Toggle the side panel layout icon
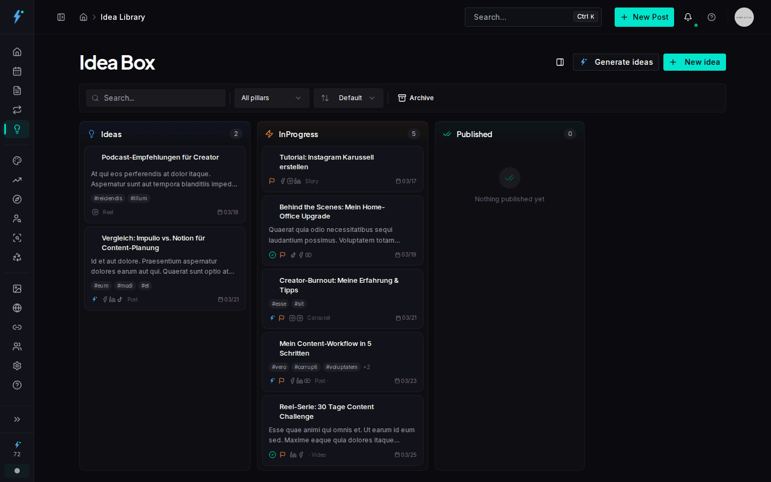This screenshot has width=771, height=482. coord(560,62)
